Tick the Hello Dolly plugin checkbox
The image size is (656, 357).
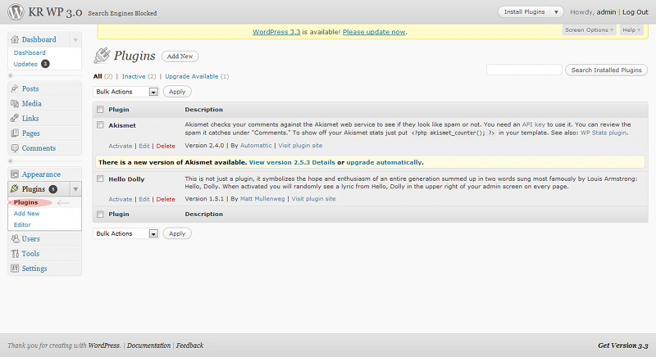tap(100, 178)
